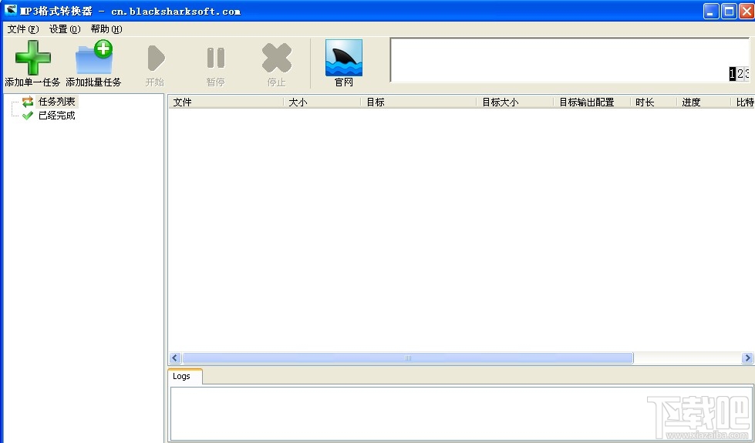Select 任务列表 in the tree

pos(57,102)
